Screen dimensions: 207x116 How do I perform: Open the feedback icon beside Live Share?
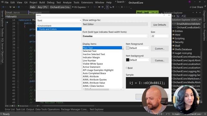tap(205, 6)
